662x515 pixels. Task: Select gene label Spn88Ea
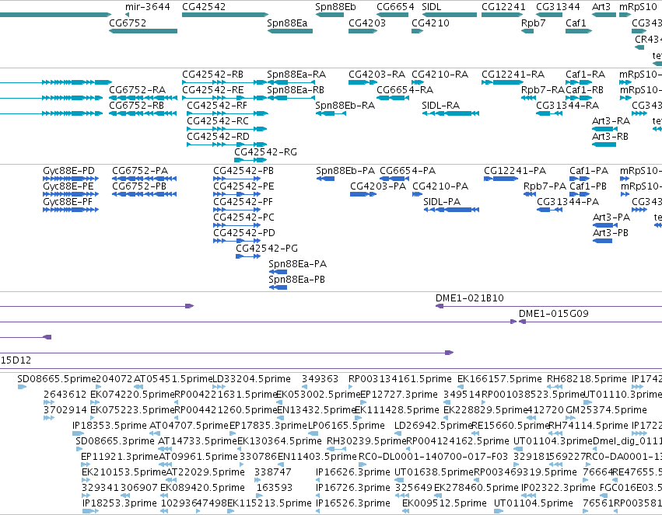[x=287, y=23]
